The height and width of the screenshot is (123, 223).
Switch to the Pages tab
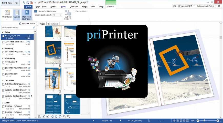pos(42,24)
